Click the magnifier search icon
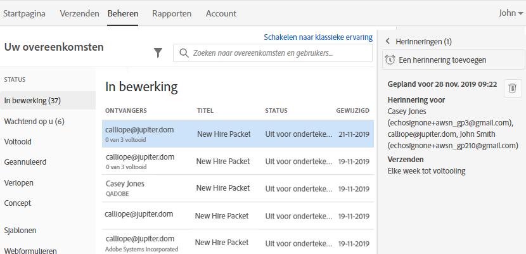The image size is (526, 254). 184,53
